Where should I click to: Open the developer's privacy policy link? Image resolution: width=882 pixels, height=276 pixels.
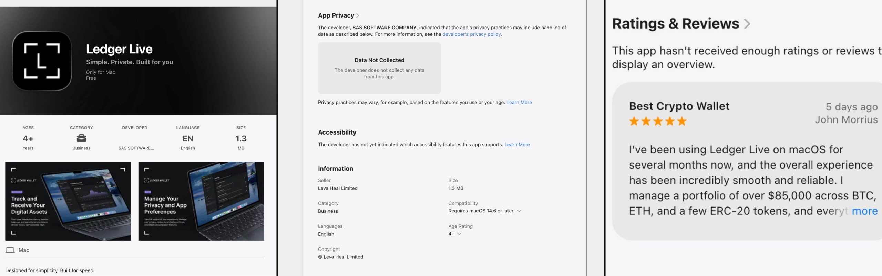(x=471, y=34)
